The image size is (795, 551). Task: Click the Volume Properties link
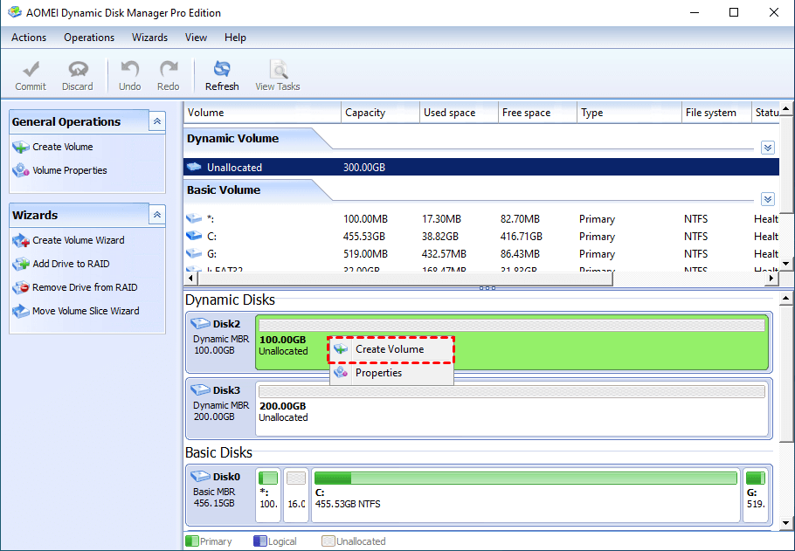[70, 170]
